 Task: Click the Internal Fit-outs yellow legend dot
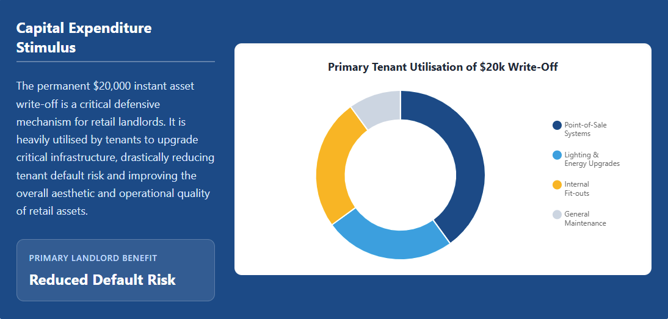pos(557,185)
